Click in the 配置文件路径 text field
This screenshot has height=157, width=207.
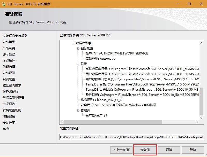click(131, 137)
